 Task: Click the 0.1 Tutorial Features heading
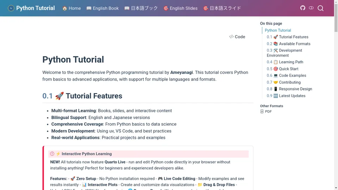(82, 96)
